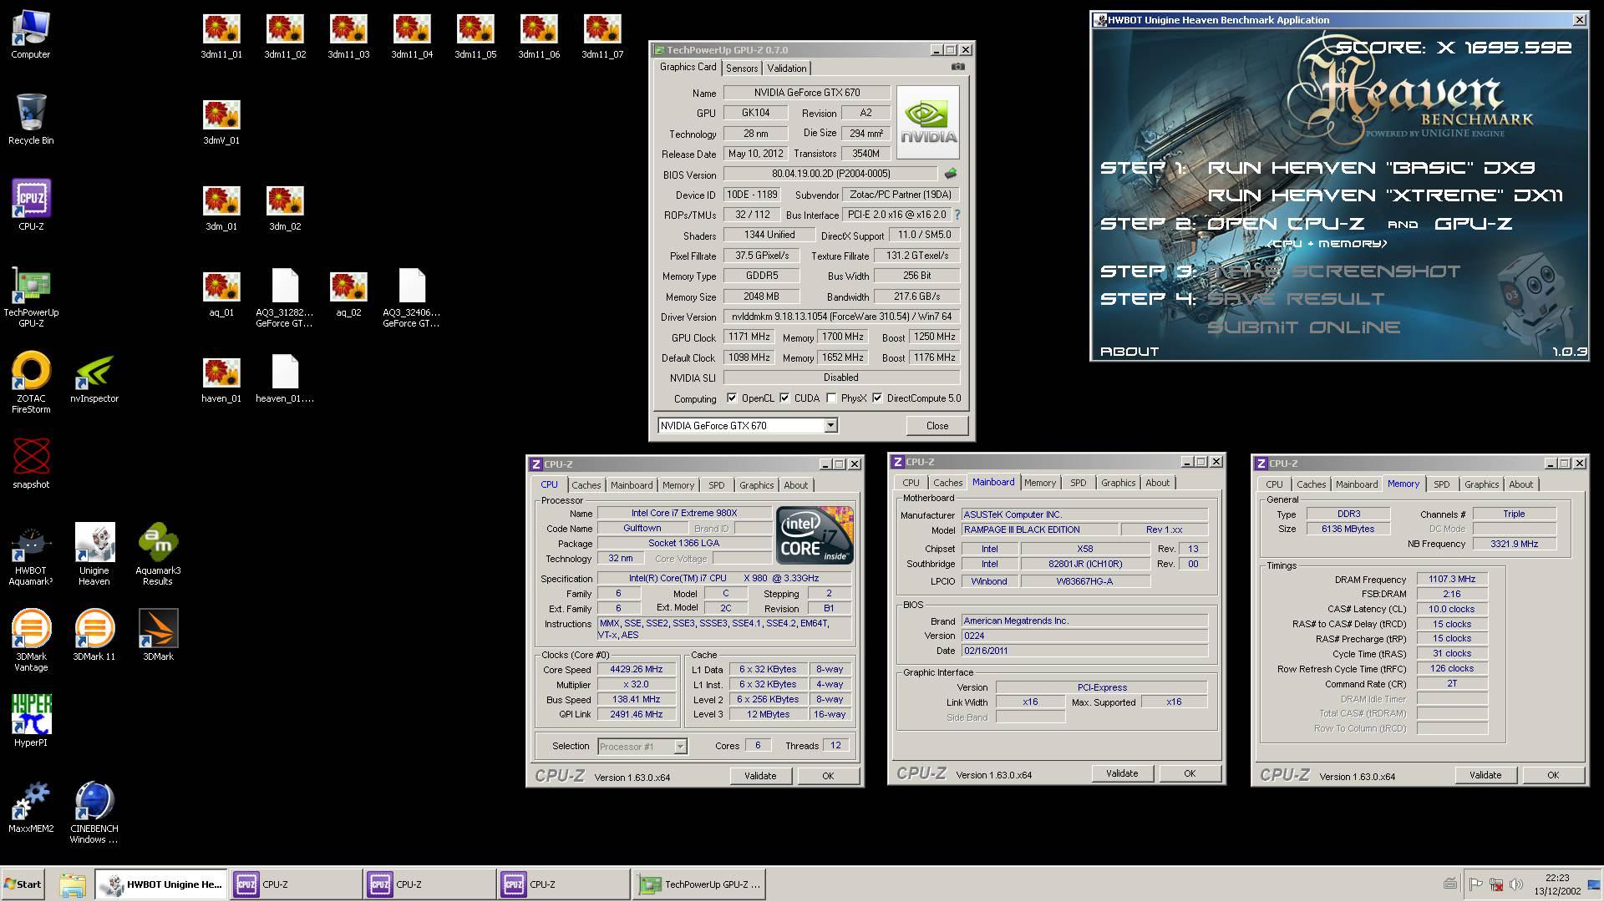Toggle the PhysX checkbox in GPU-Z

coord(831,398)
